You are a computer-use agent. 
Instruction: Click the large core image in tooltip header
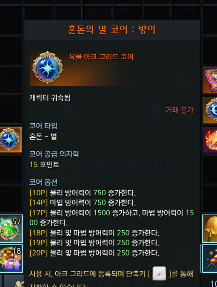48,68
